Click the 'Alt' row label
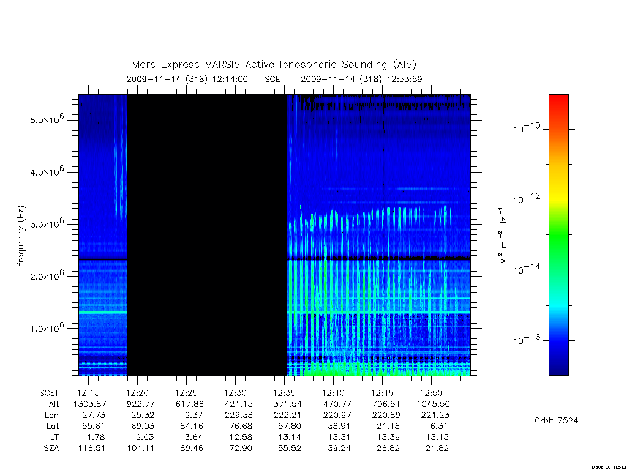This screenshot has height=470, width=627. click(54, 404)
